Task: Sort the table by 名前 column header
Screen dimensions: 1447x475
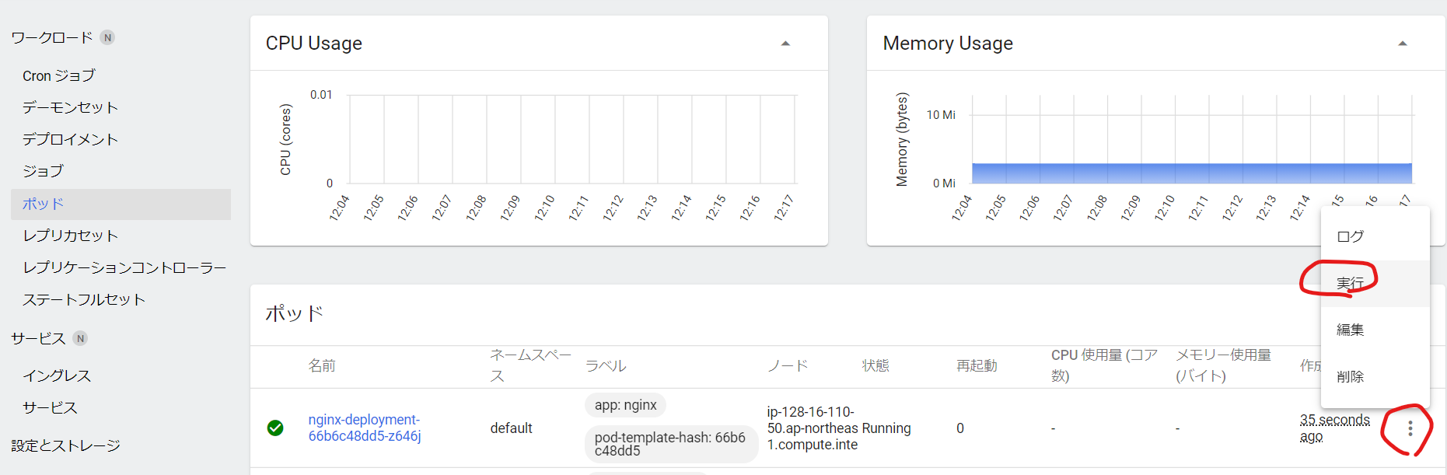Action: [322, 365]
